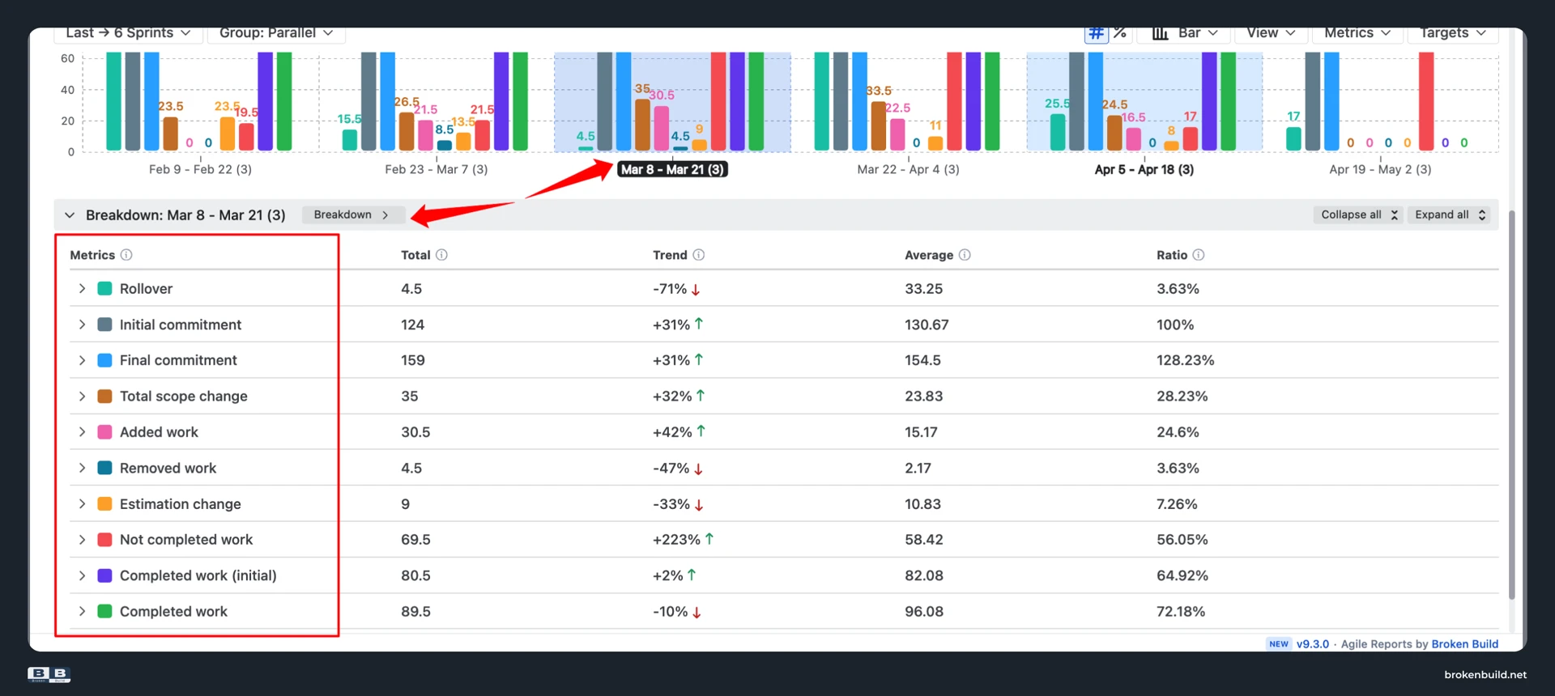1555x696 pixels.
Task: Click the Rollover metric label
Action: tap(146, 289)
